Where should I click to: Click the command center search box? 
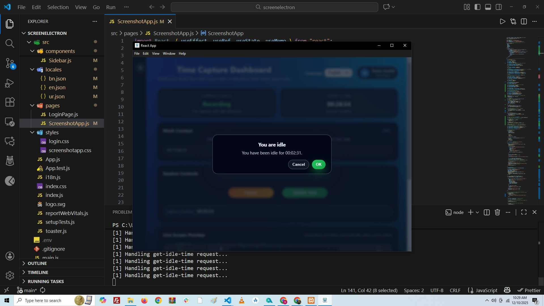[274, 7]
